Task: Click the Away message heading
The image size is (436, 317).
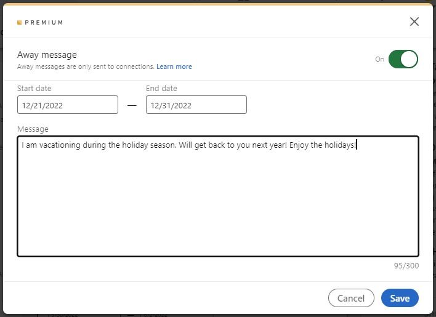Action: pyautogui.click(x=47, y=55)
